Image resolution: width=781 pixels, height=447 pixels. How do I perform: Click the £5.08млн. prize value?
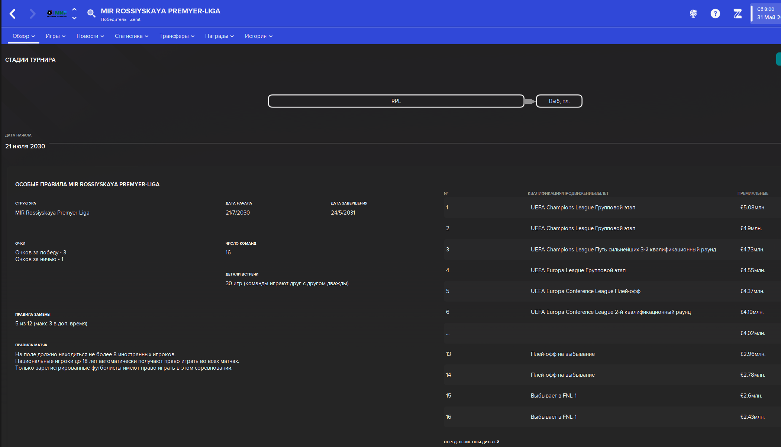click(x=753, y=208)
